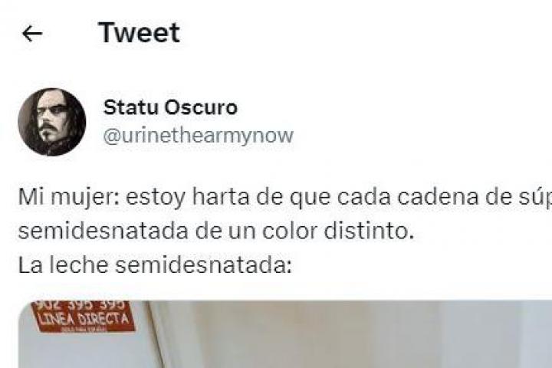Click the tweet line starting "Mi mujer:"

tap(284, 197)
